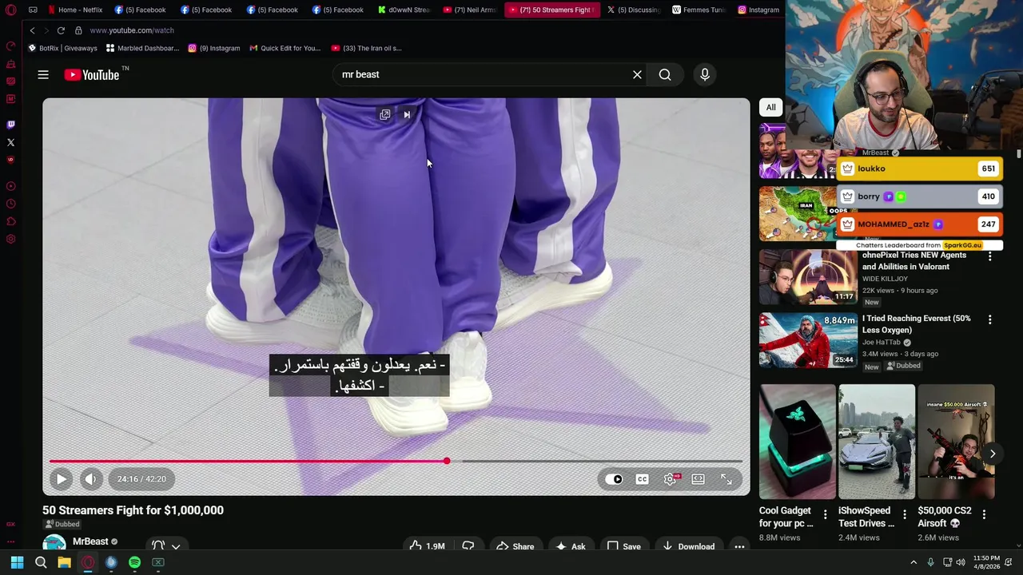Open MrBeast channel name link
The width and height of the screenshot is (1023, 575).
click(90, 541)
